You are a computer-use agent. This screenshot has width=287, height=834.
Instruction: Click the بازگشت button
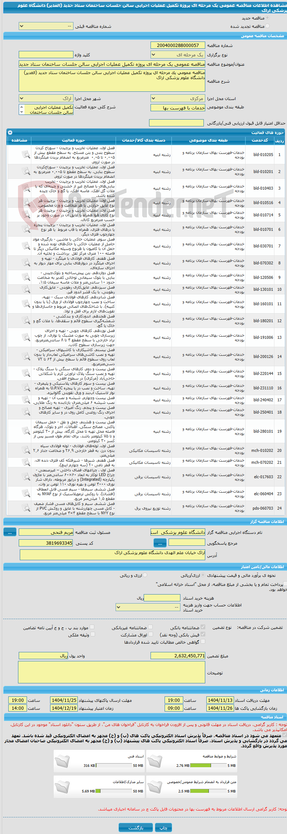click(x=136, y=827)
